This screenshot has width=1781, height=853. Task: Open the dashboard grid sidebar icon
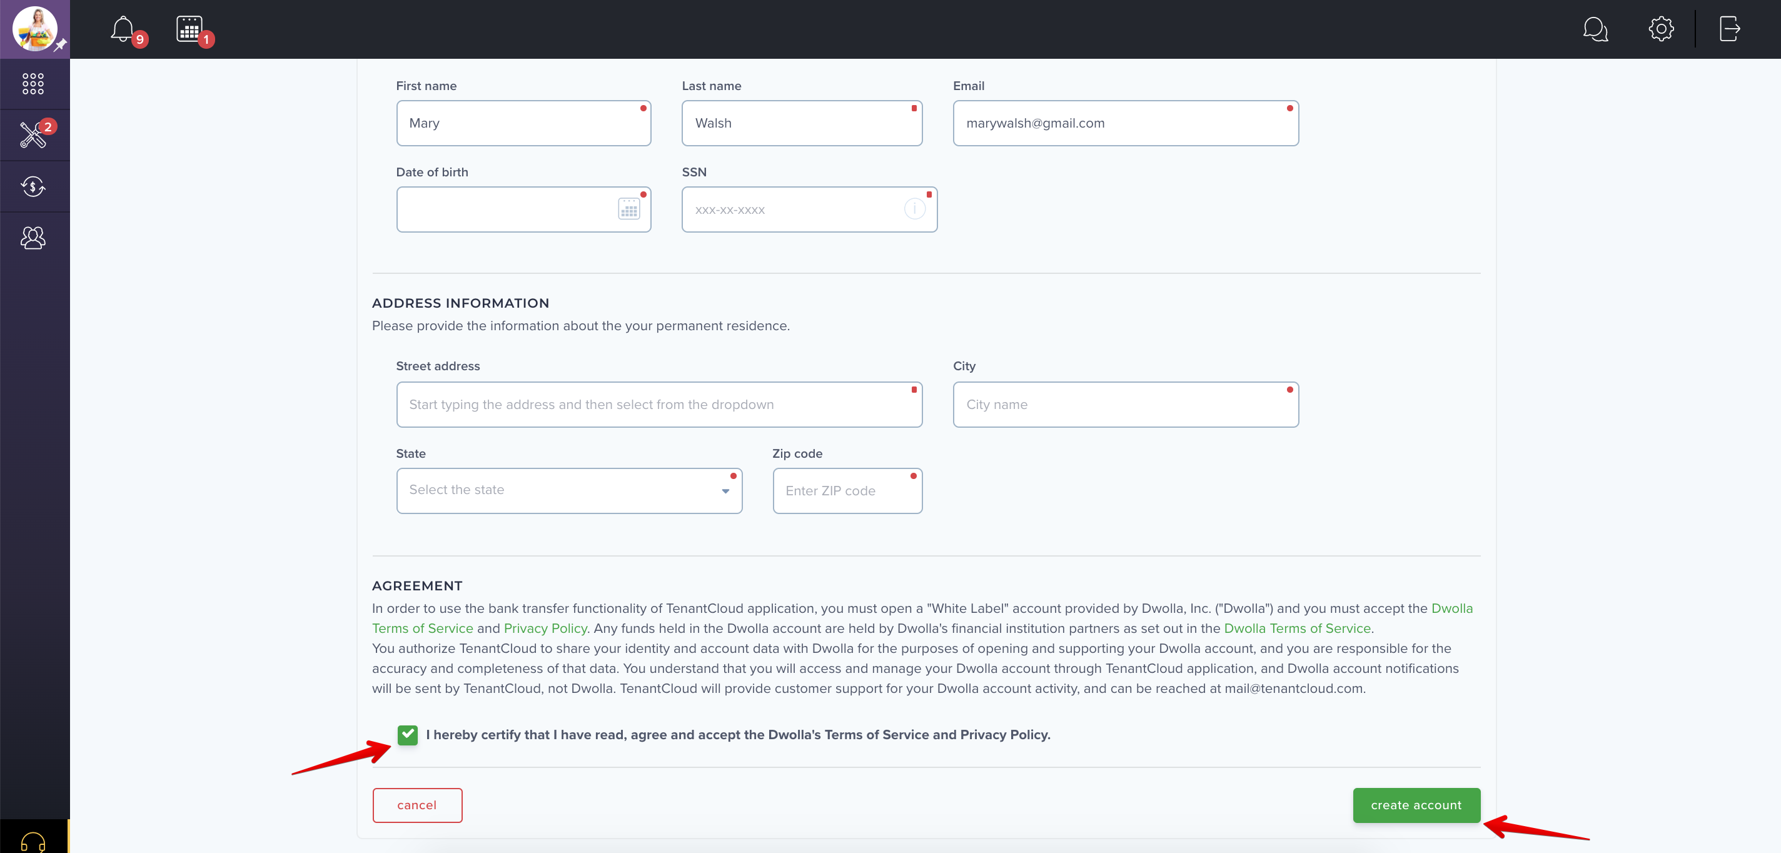pyautogui.click(x=33, y=84)
